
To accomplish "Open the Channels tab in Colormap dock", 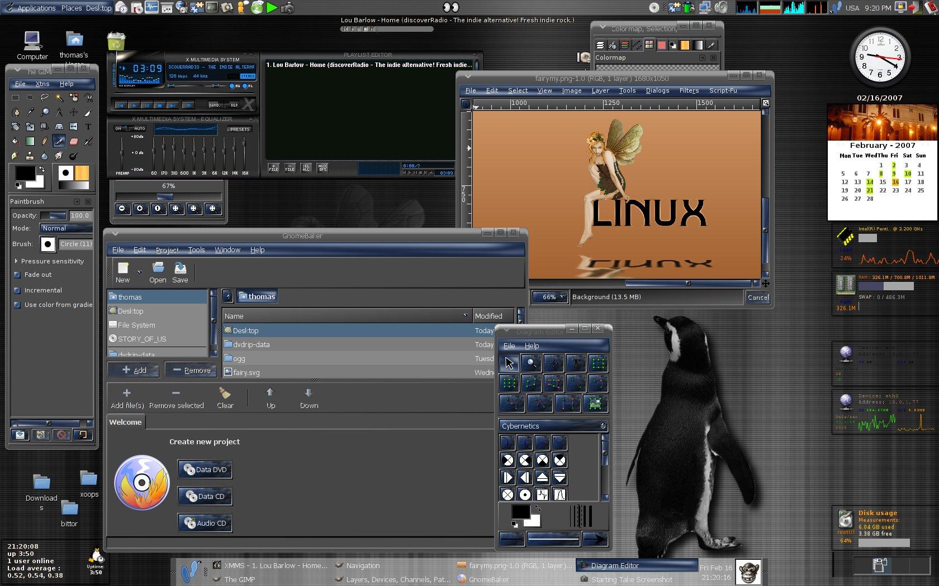I will 625,45.
